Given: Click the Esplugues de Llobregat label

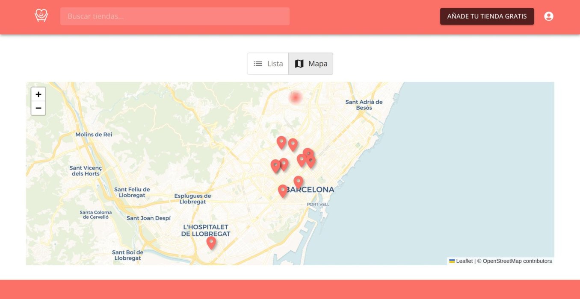Looking at the screenshot, I should (x=192, y=199).
